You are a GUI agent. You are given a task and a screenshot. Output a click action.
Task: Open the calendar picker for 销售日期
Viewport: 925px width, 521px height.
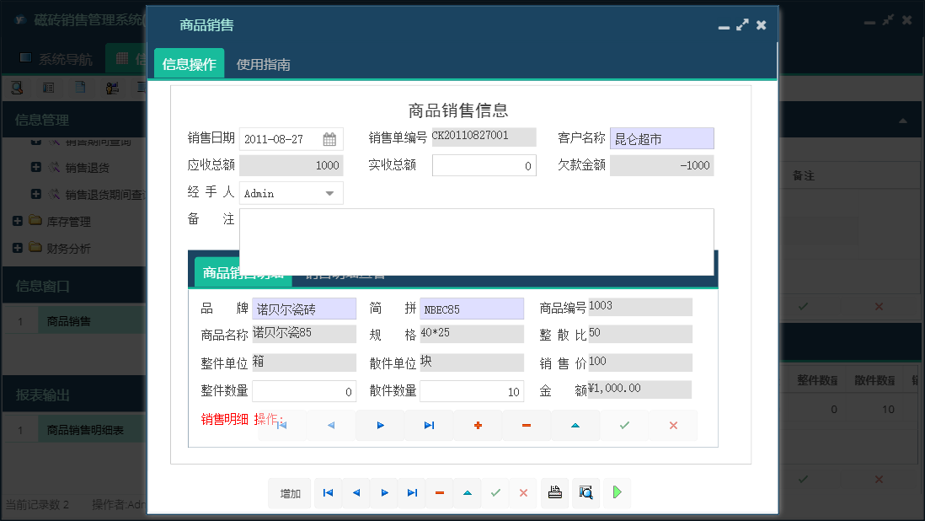click(x=331, y=138)
